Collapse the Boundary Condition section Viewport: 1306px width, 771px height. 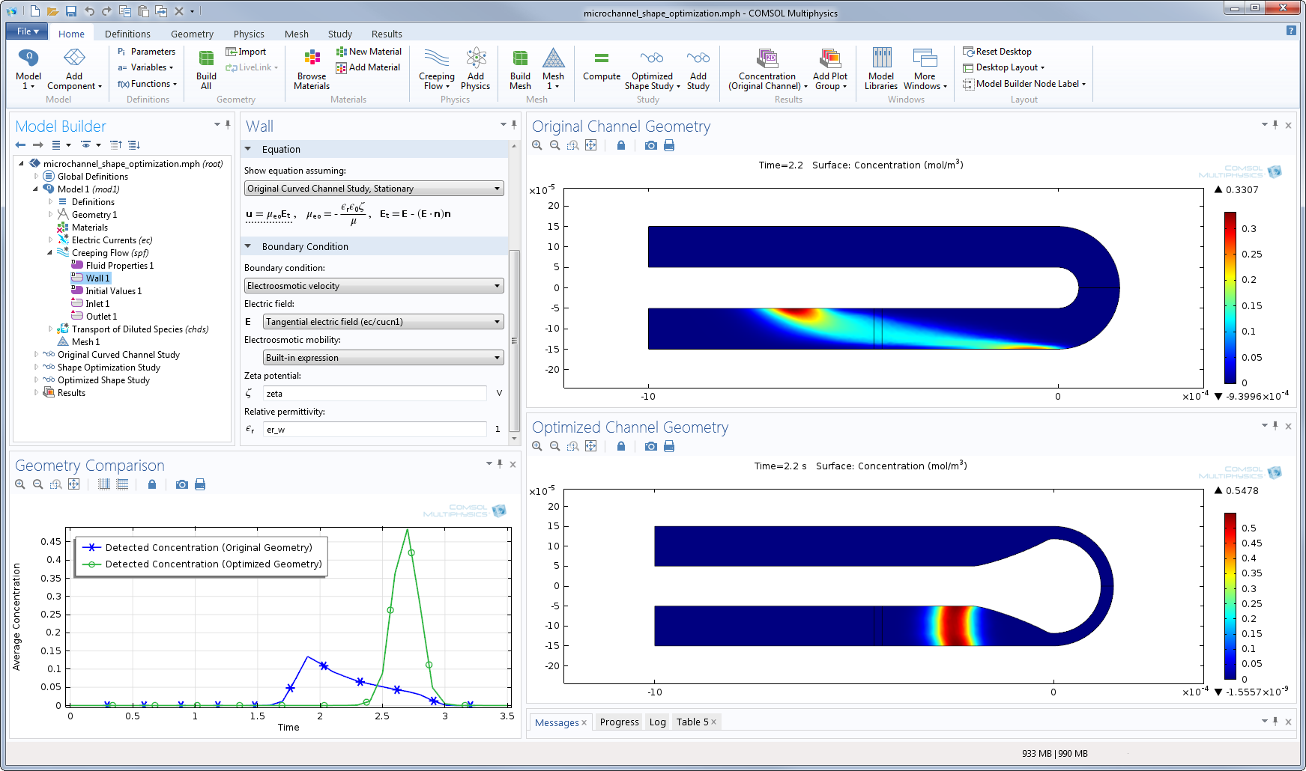tap(248, 246)
